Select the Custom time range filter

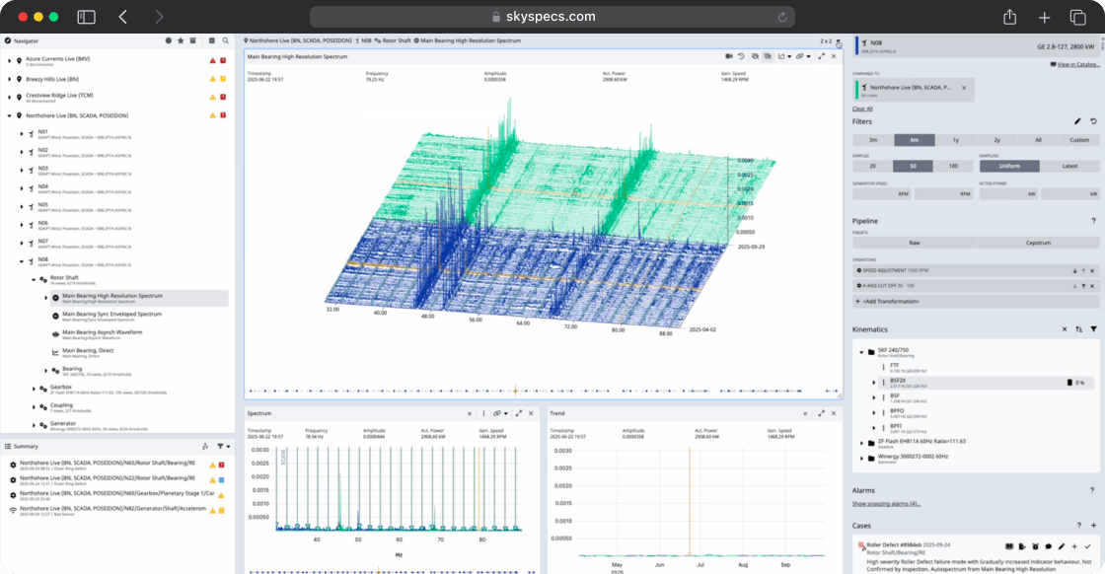click(x=1079, y=140)
